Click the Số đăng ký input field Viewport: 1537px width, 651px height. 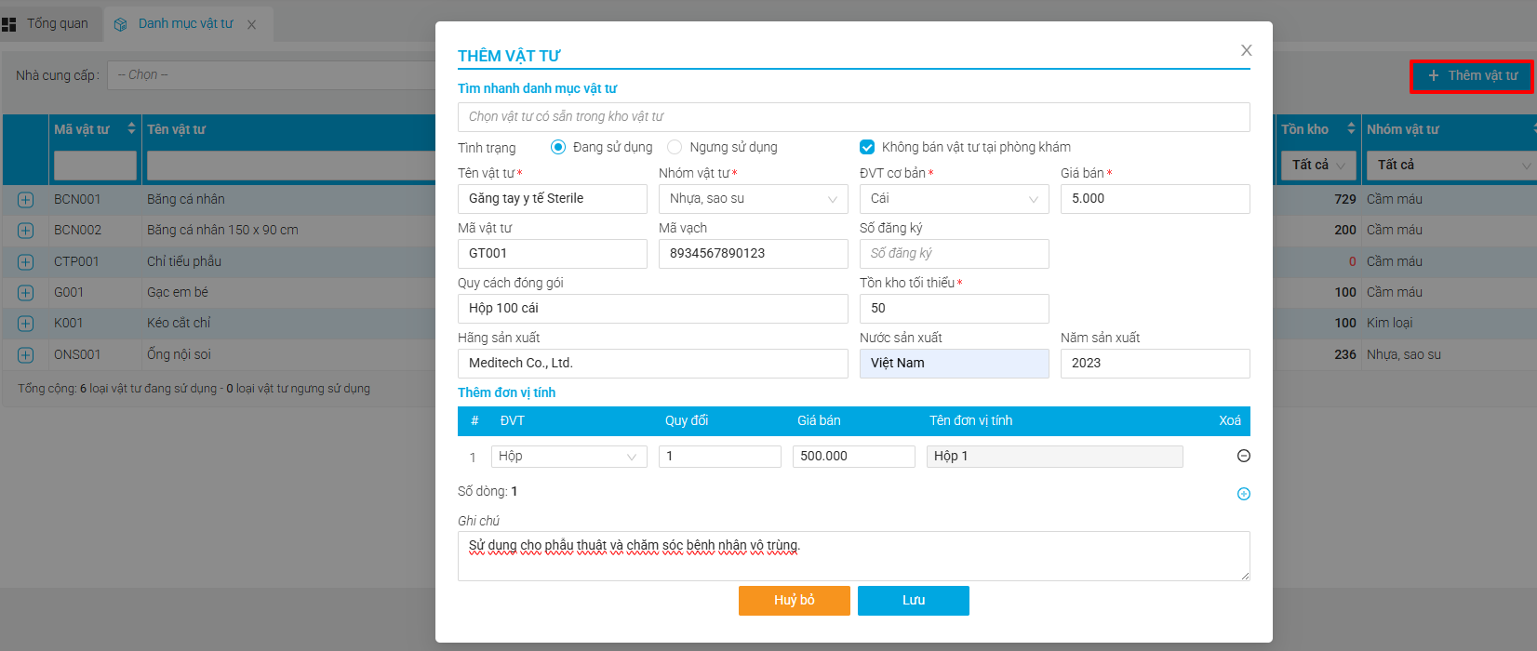[955, 254]
